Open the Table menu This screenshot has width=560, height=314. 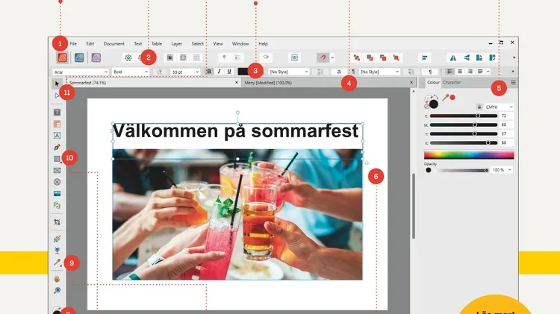[157, 43]
